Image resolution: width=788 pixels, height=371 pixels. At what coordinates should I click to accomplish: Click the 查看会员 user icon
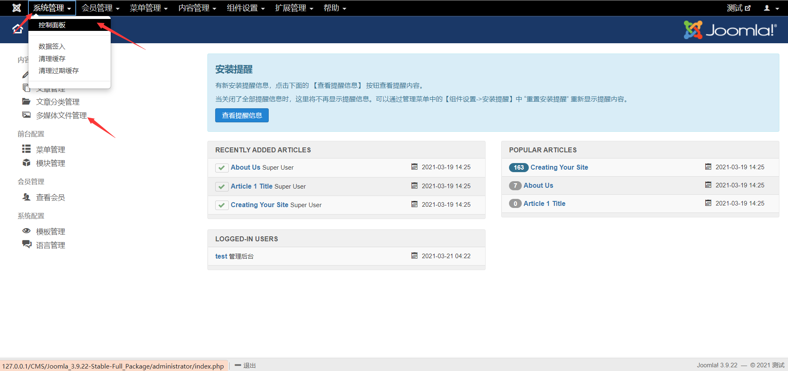(x=26, y=197)
